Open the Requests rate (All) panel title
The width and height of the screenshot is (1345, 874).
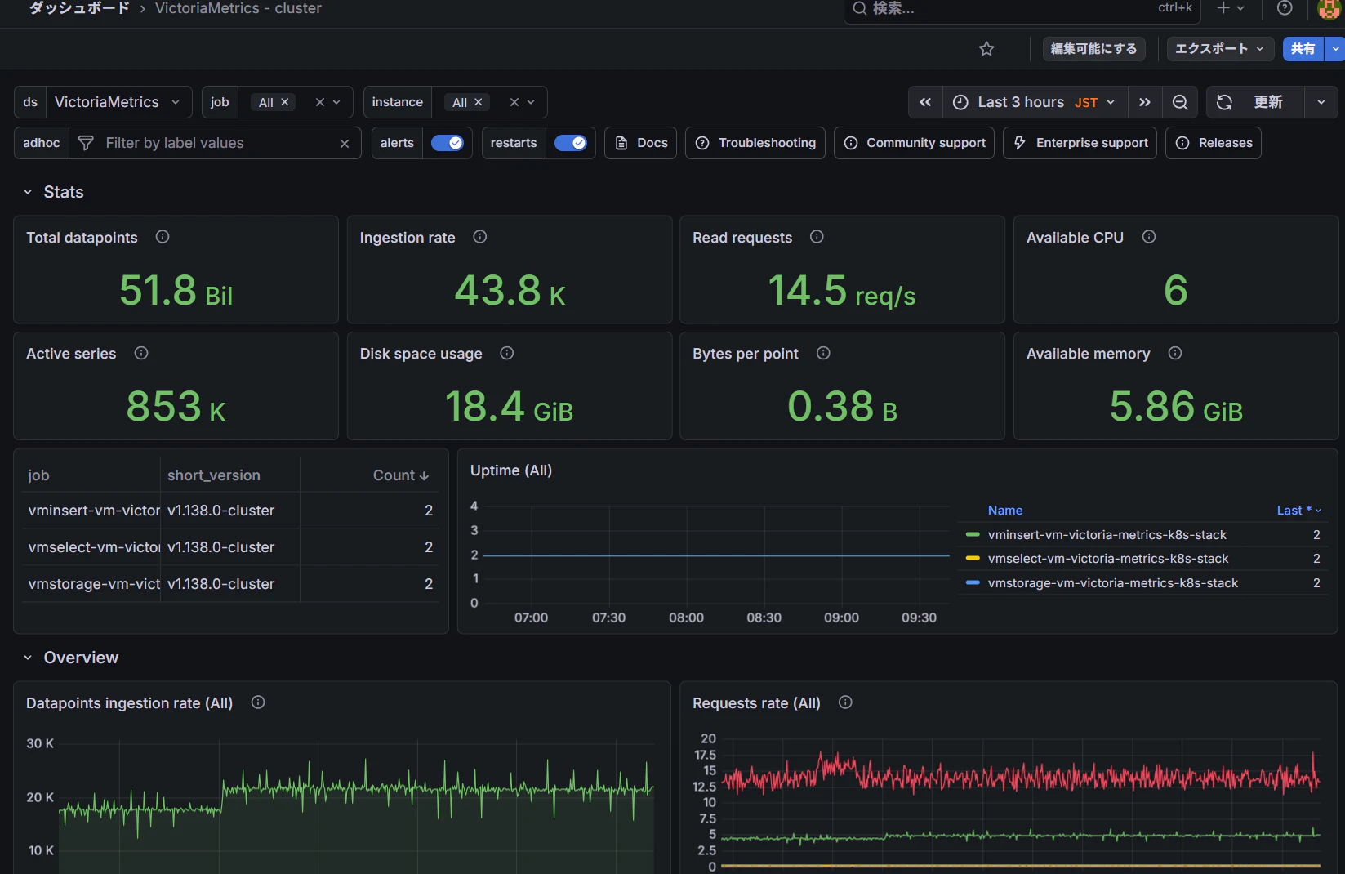[756, 703]
